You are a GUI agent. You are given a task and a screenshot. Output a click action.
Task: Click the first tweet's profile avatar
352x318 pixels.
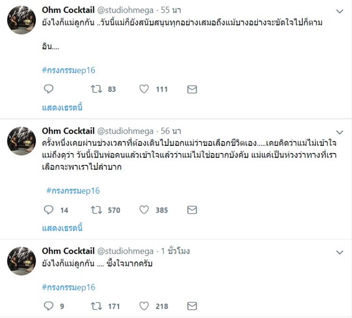point(22,20)
